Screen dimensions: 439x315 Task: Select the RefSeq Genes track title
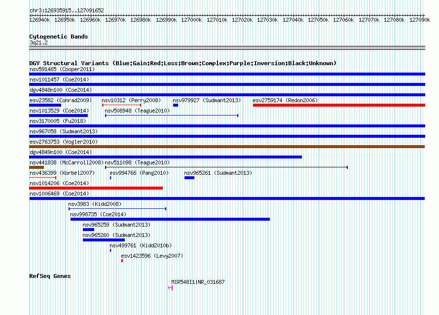(x=50, y=276)
